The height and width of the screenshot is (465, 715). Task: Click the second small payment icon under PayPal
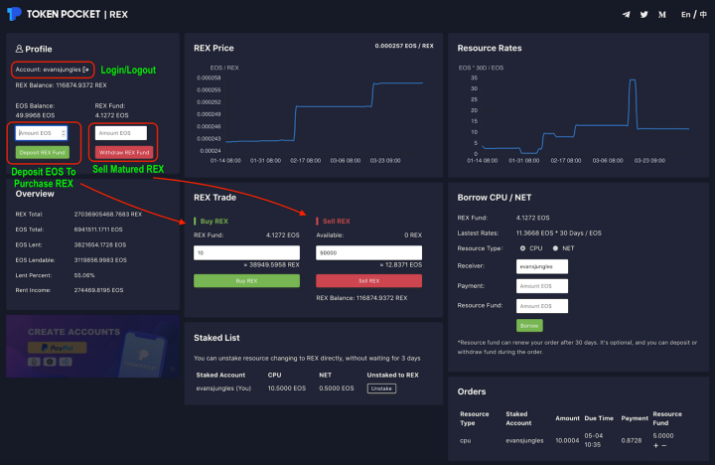pyautogui.click(x=50, y=362)
